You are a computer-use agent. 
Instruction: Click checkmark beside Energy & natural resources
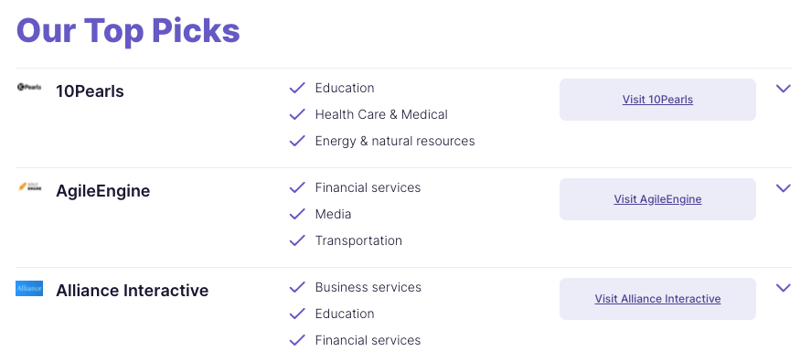click(297, 141)
